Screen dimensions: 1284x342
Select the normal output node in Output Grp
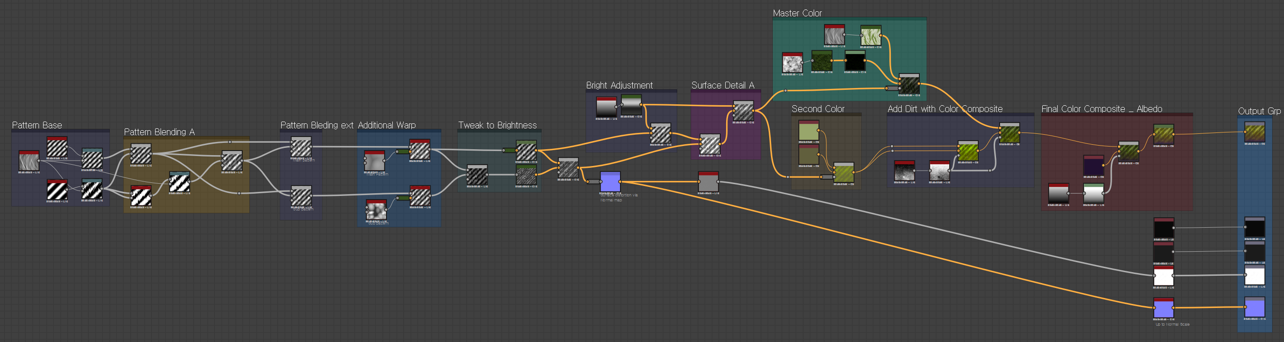point(1254,308)
